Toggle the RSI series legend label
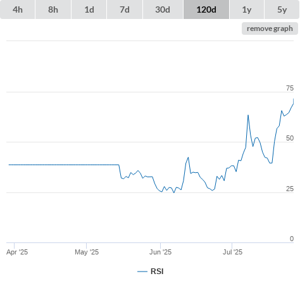 click(x=157, y=272)
